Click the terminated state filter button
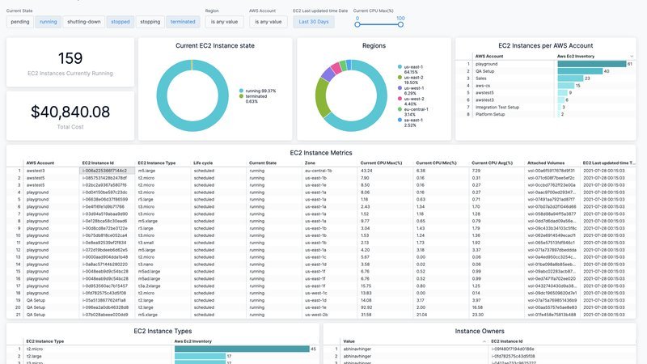This screenshot has height=364, width=647. 182,22
